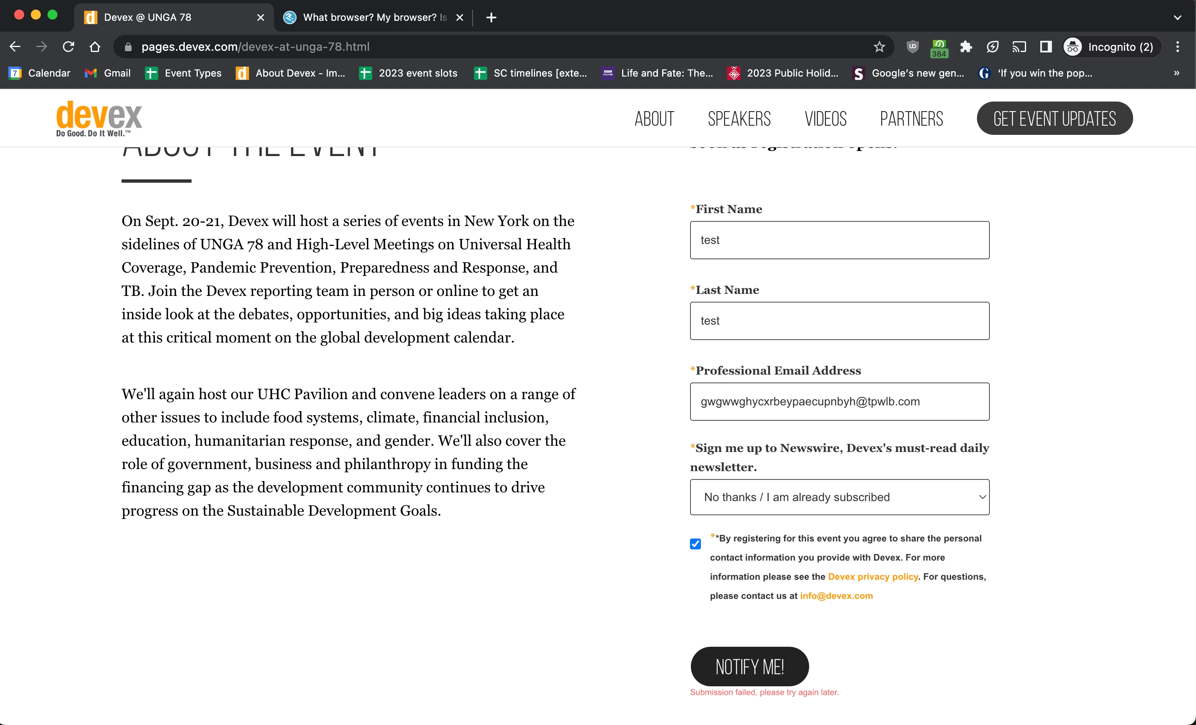Click the Professional Email Address field
The width and height of the screenshot is (1196, 725).
[839, 402]
